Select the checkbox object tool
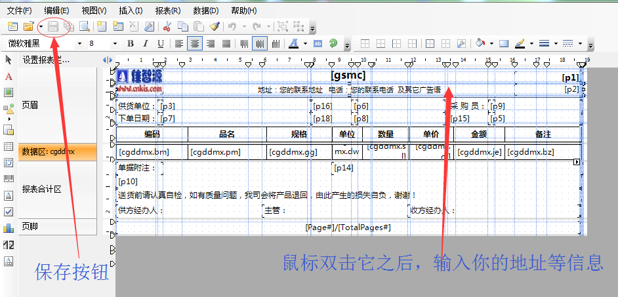 click(9, 212)
